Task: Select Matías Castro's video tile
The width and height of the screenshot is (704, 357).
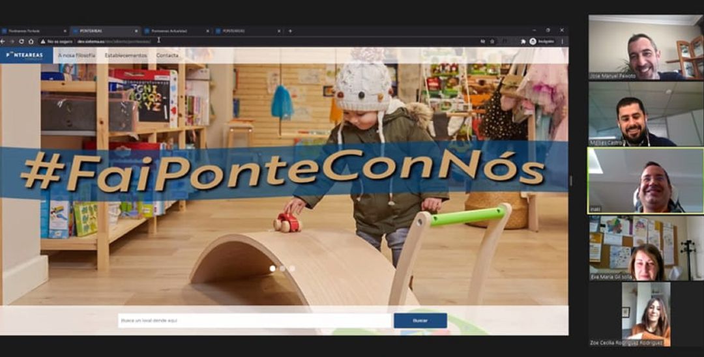Action: point(646,114)
